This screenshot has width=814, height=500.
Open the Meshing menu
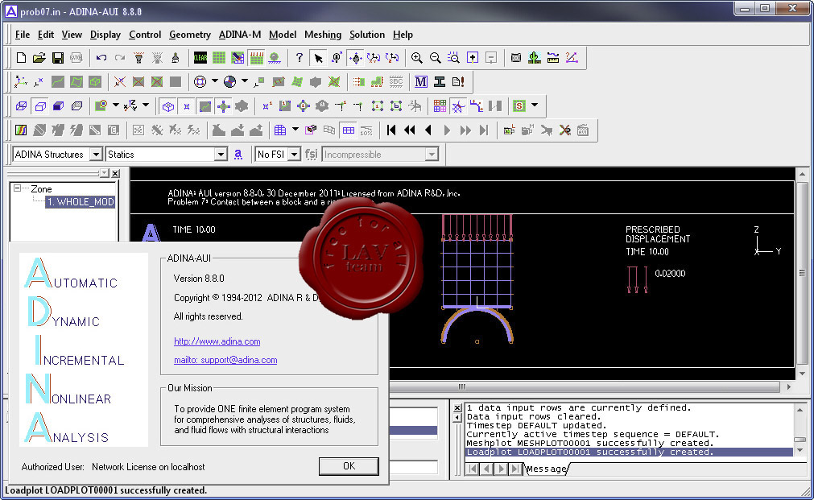322,35
